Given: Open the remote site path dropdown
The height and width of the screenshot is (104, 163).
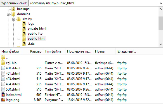Looking at the screenshot, I should 161,3.
